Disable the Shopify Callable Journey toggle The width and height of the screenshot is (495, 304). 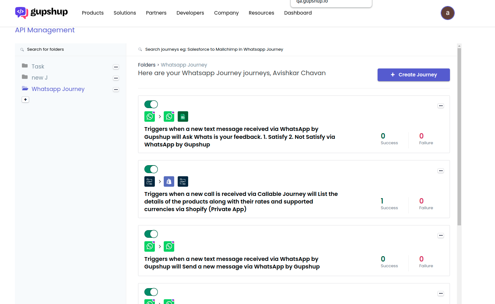151,169
